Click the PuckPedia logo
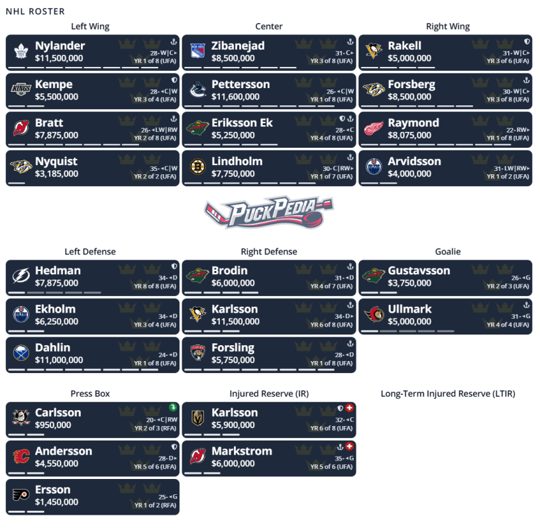540x530 pixels. coord(269,213)
